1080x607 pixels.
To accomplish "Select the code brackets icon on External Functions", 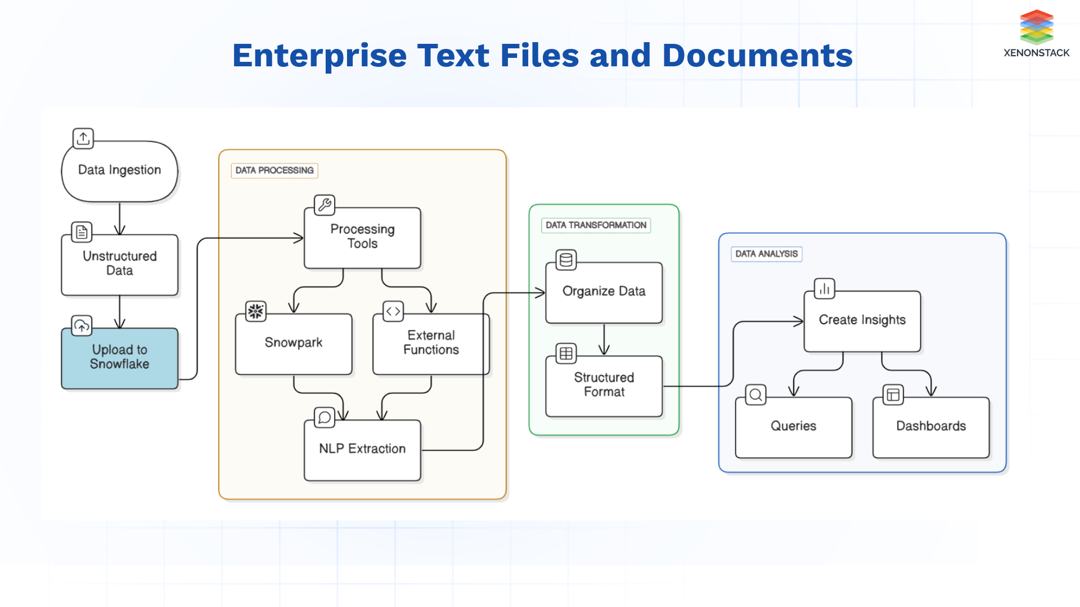I will pos(393,311).
